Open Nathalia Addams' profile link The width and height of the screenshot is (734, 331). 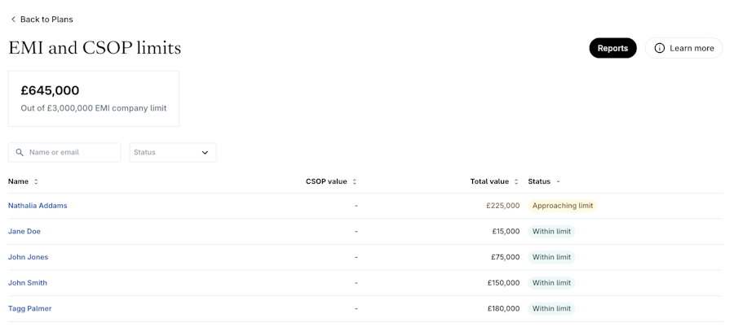point(38,206)
